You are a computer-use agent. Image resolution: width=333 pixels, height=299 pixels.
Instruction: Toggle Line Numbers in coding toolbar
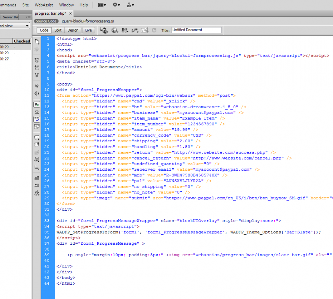[37, 105]
